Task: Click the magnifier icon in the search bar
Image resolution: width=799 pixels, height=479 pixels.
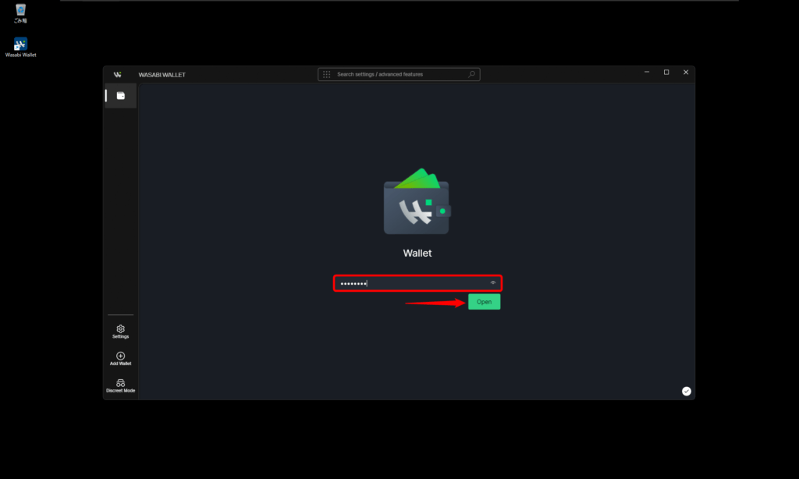Action: 472,74
